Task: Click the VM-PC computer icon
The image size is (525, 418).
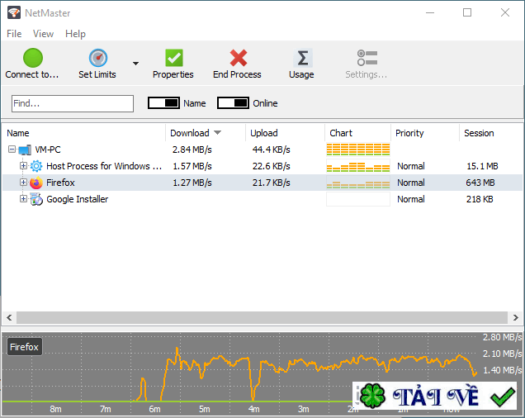Action: click(25, 150)
